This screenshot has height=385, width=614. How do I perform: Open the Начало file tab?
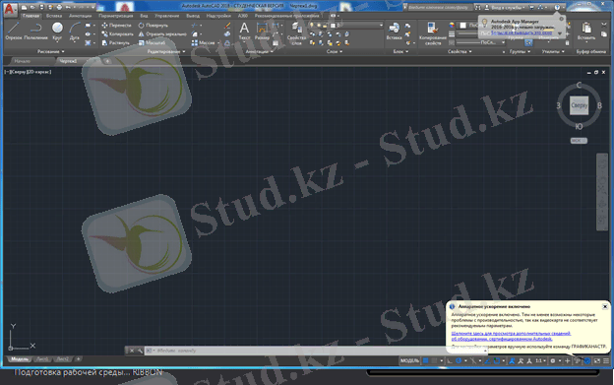click(23, 61)
